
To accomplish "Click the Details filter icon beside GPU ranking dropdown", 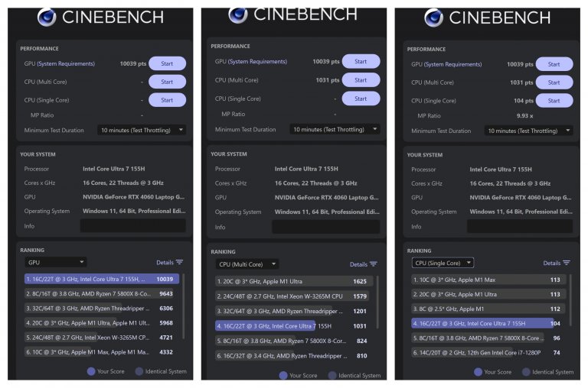I will pos(180,262).
